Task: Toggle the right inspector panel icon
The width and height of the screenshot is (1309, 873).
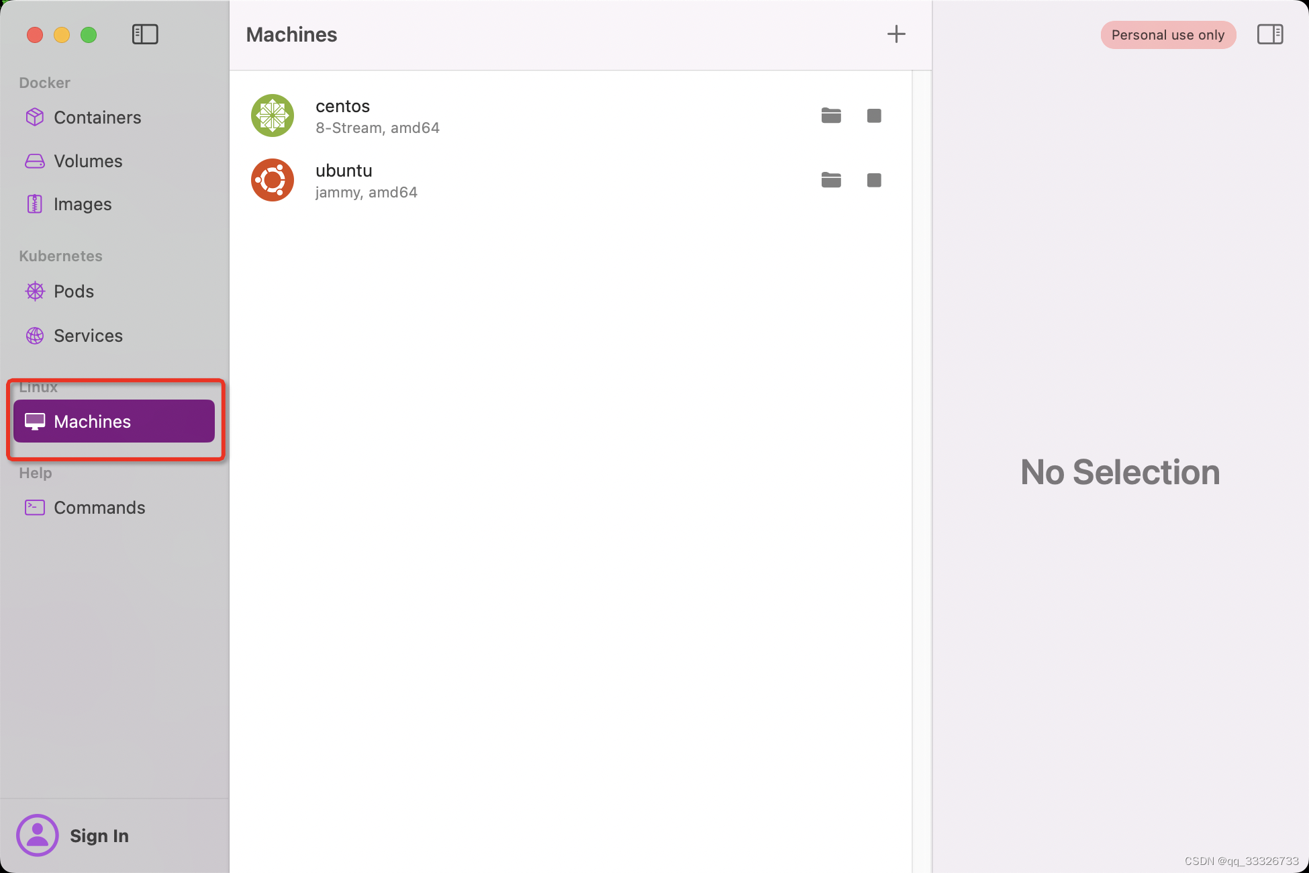Action: (x=1269, y=34)
